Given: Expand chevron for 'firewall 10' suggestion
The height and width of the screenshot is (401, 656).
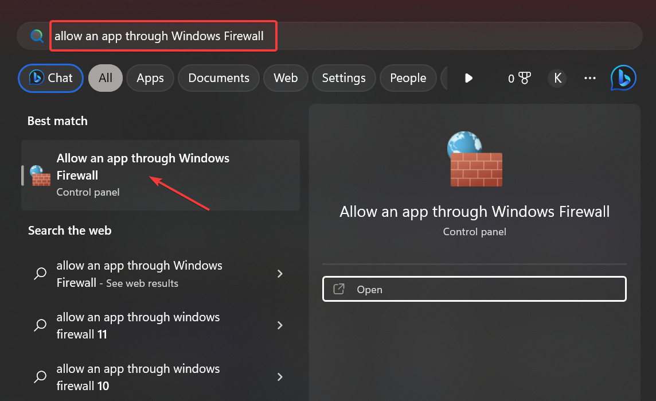Looking at the screenshot, I should tap(280, 377).
